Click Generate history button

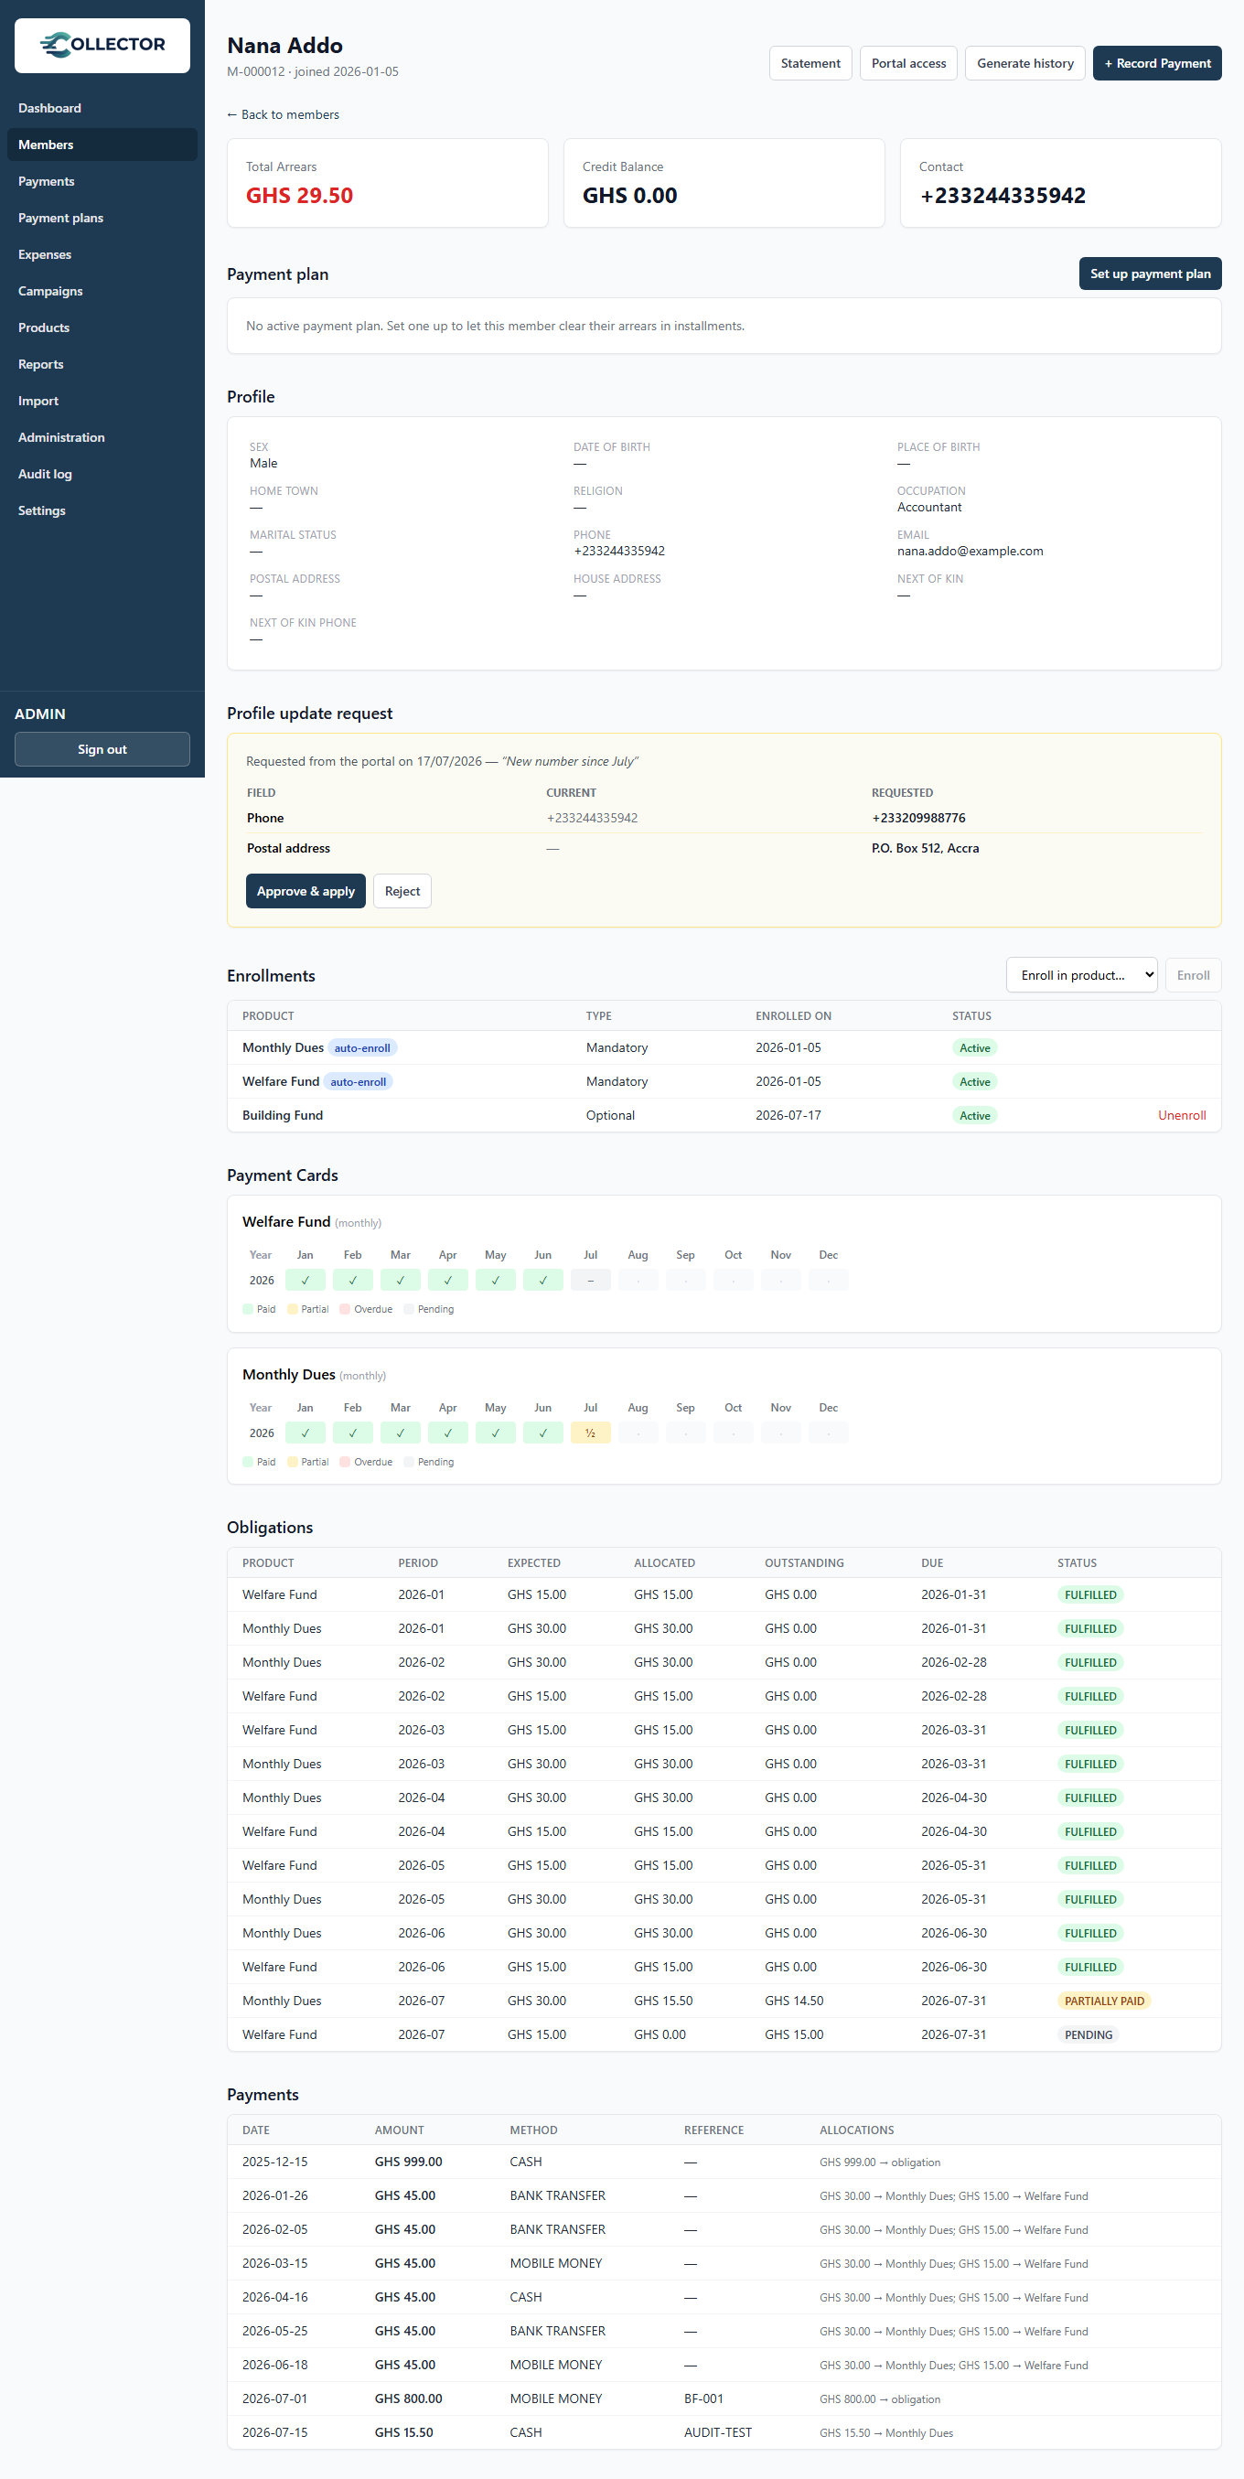[1024, 63]
